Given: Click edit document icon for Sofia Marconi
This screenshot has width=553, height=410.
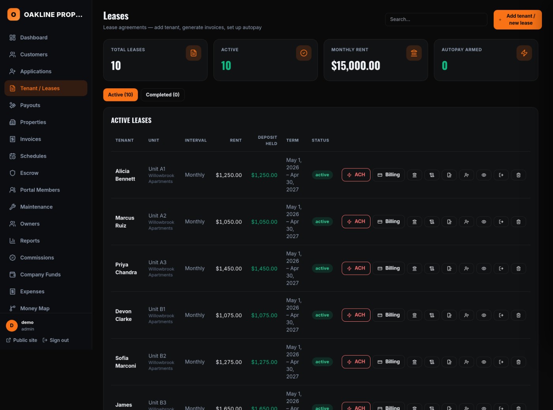Looking at the screenshot, I should tap(449, 362).
